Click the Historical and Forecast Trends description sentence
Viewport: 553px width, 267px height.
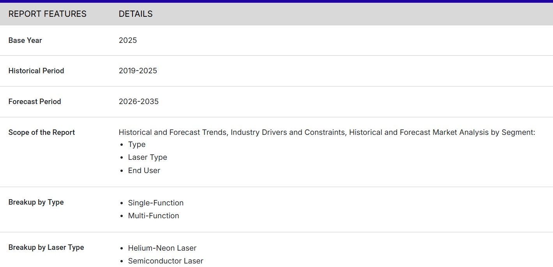click(327, 133)
